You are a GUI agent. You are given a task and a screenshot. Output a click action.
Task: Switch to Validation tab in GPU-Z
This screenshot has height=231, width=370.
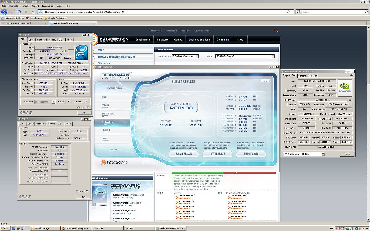pyautogui.click(x=312, y=76)
